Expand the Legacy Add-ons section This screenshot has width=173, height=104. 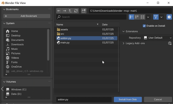[124, 43]
